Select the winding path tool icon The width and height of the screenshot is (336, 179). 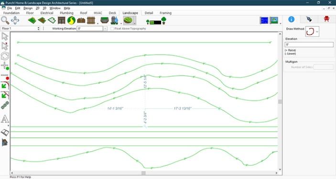coord(71,21)
